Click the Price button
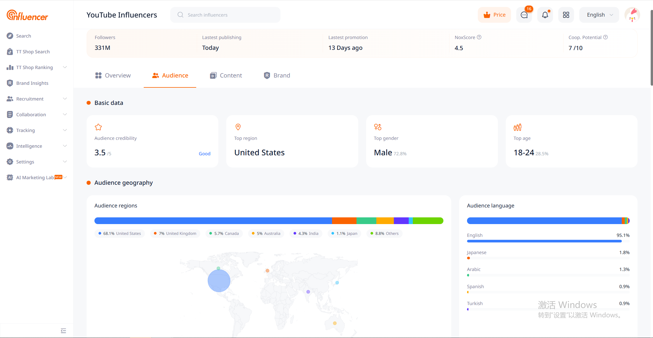The height and width of the screenshot is (338, 653). point(494,15)
